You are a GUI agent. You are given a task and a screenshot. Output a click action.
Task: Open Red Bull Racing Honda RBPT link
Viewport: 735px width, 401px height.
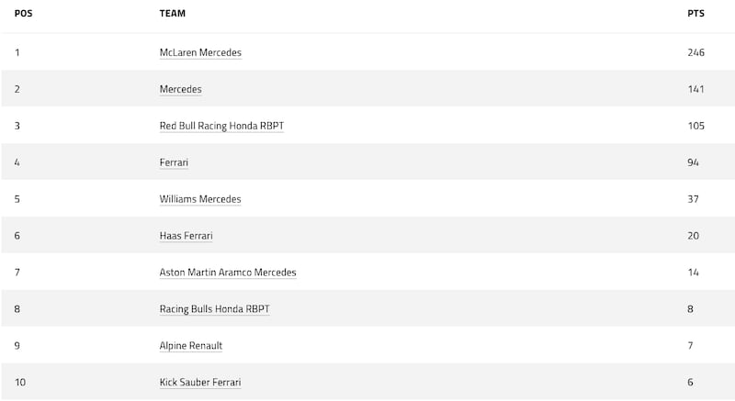point(221,126)
